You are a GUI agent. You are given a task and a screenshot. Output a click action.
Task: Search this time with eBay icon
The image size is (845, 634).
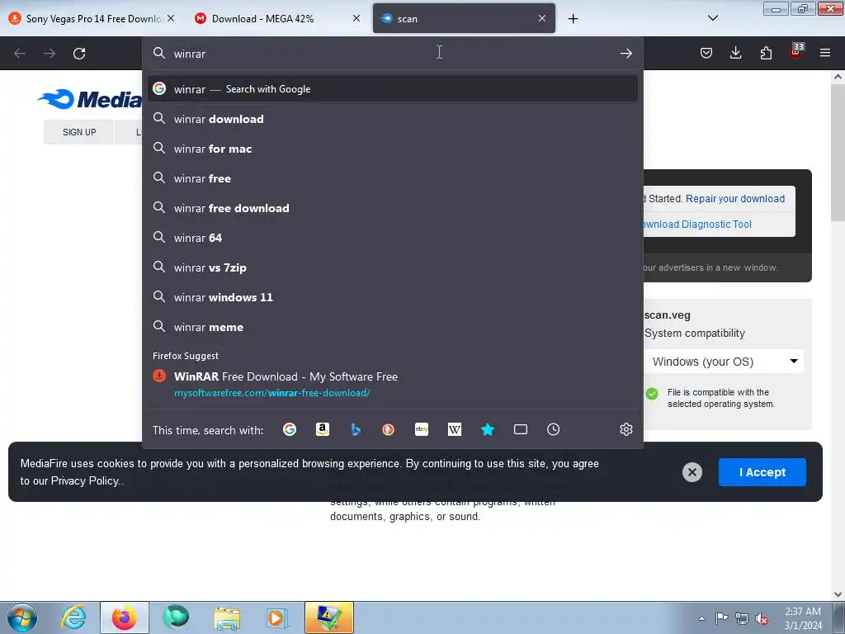(422, 429)
